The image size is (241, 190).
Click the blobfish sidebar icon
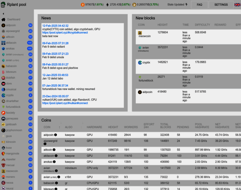point(3,78)
